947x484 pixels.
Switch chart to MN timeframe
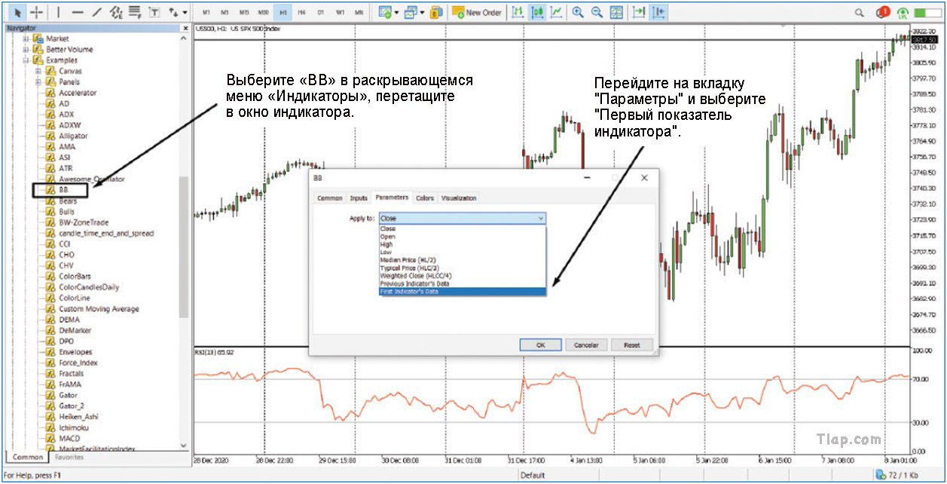tap(359, 13)
